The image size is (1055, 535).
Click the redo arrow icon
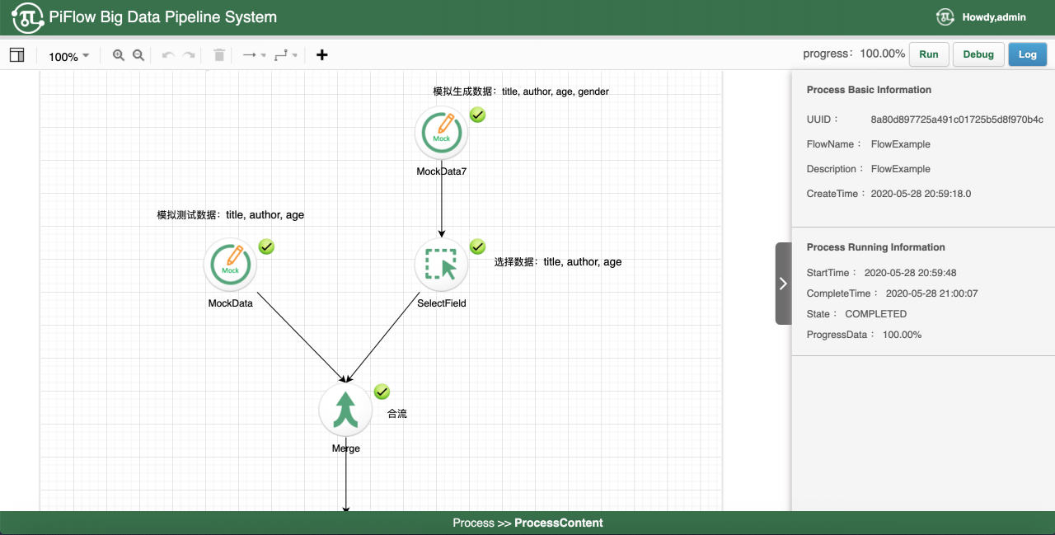tap(189, 55)
